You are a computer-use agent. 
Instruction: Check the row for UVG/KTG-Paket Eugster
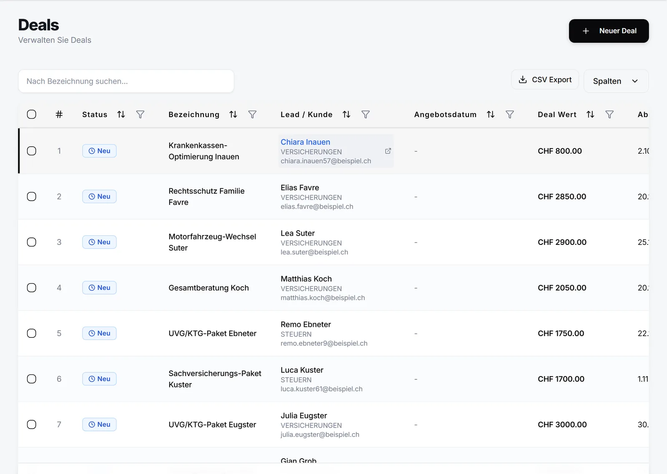click(32, 424)
